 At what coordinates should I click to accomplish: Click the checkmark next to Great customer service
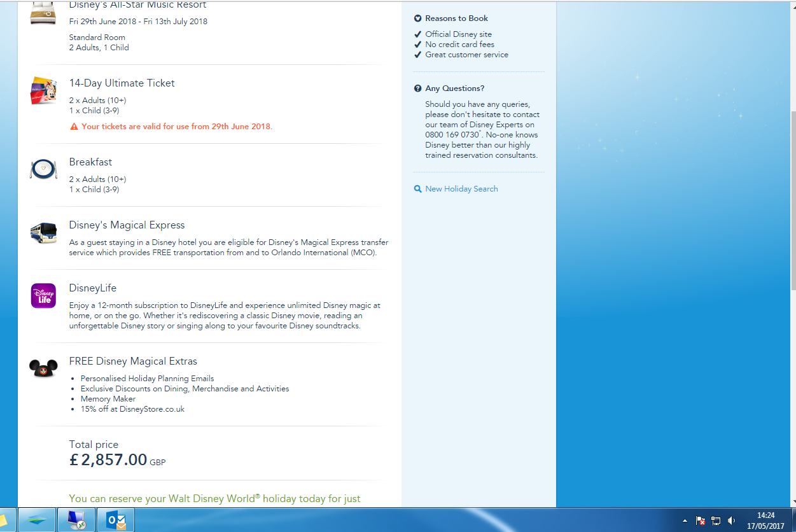point(417,55)
